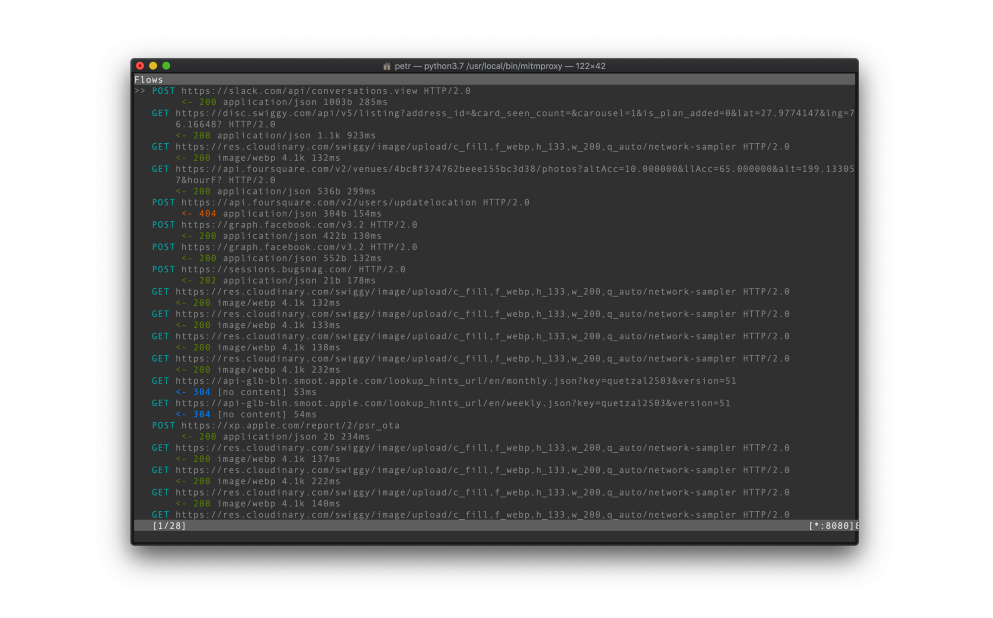Image resolution: width=993 pixels, height=618 pixels.
Task: Click the mitmproxy window title text
Action: pyautogui.click(x=500, y=66)
